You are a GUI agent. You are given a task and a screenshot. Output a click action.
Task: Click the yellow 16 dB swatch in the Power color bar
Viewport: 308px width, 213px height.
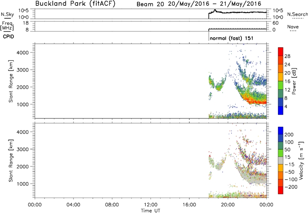[281, 77]
